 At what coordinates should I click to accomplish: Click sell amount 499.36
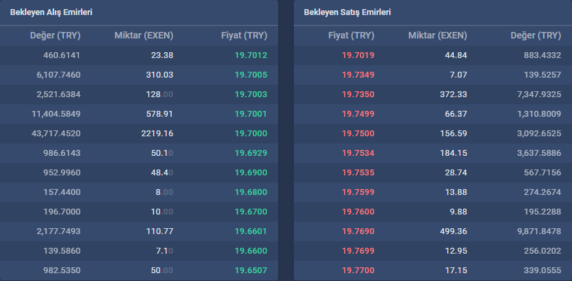pos(453,231)
